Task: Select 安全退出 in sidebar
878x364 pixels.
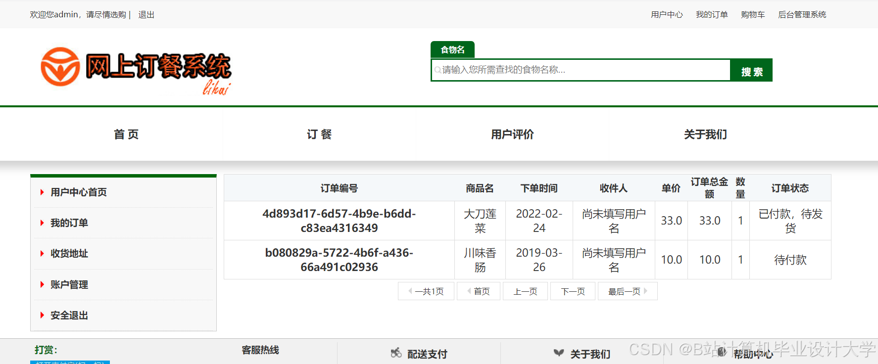Action: coord(69,315)
